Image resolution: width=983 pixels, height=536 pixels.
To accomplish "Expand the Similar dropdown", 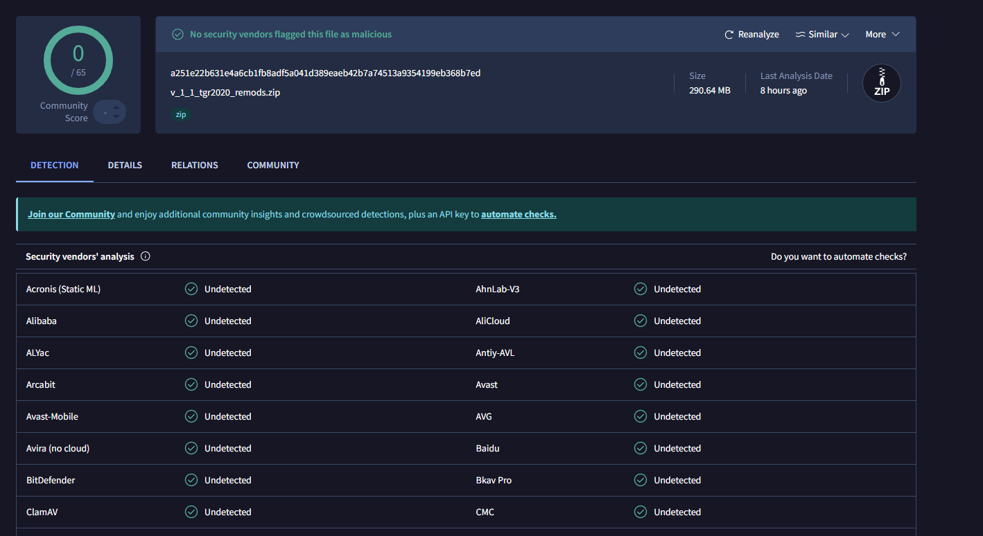I will click(x=822, y=35).
